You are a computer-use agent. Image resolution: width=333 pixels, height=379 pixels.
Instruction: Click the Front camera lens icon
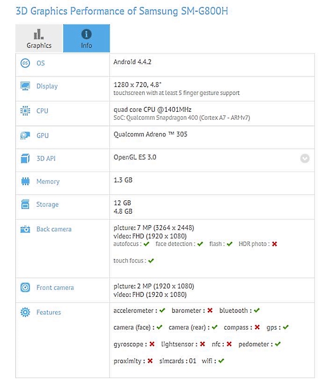25,288
